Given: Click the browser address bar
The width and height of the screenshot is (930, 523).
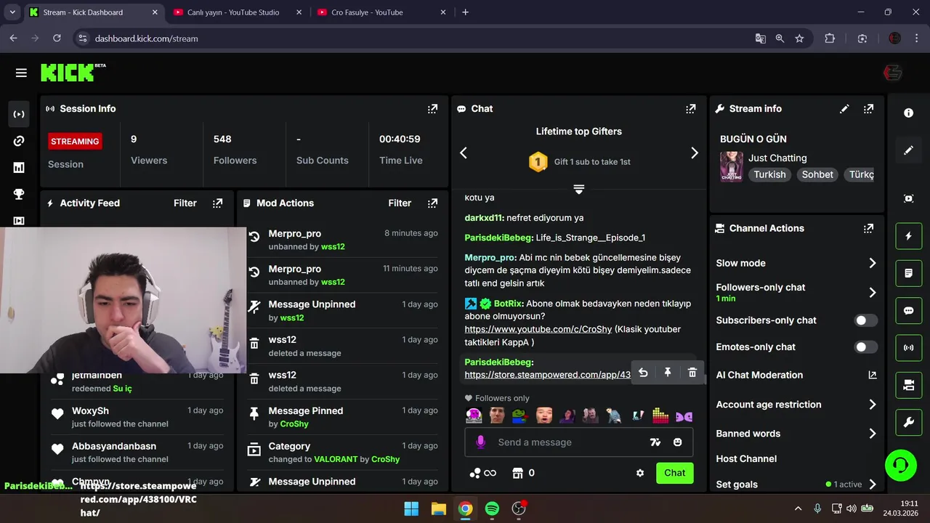Looking at the screenshot, I should (x=414, y=38).
